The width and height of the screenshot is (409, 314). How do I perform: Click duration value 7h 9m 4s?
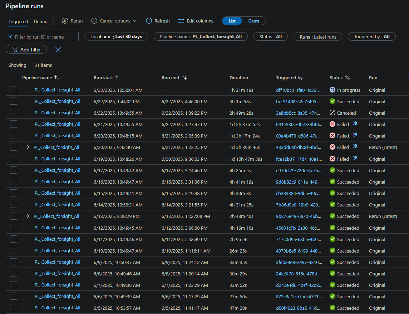[x=239, y=239]
